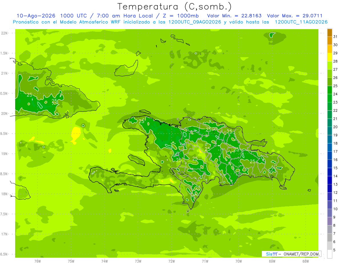The width and height of the screenshot is (343, 265).
Task: Click the '71W' longitude label
Action: point(205,261)
